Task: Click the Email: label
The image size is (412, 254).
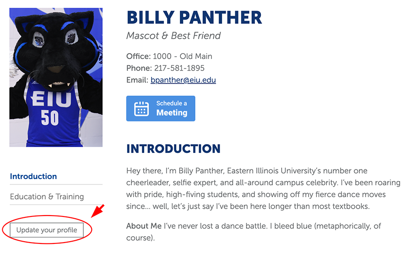Action: (x=137, y=80)
